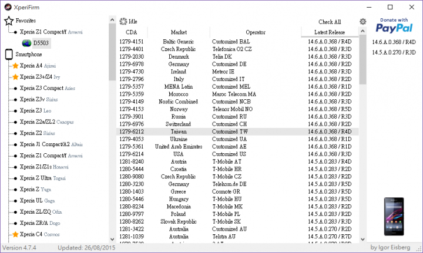Select Xperia Z1/Z1s Honami
423x253 pixels.
point(44,167)
